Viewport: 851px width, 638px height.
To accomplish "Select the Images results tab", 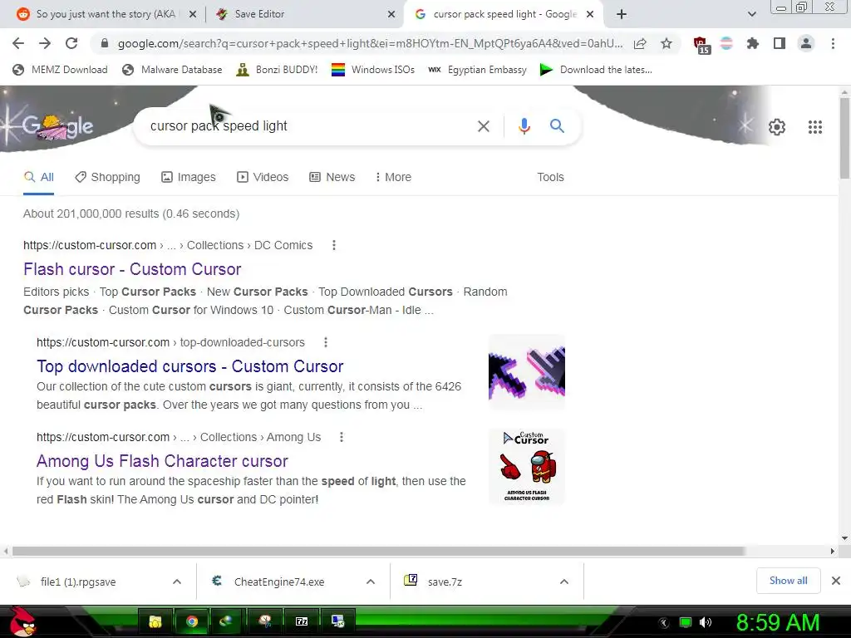I will point(189,178).
